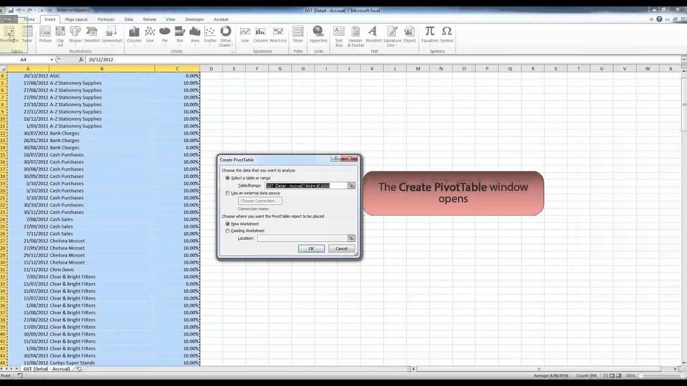Insert a Line sparkline

tap(245, 35)
